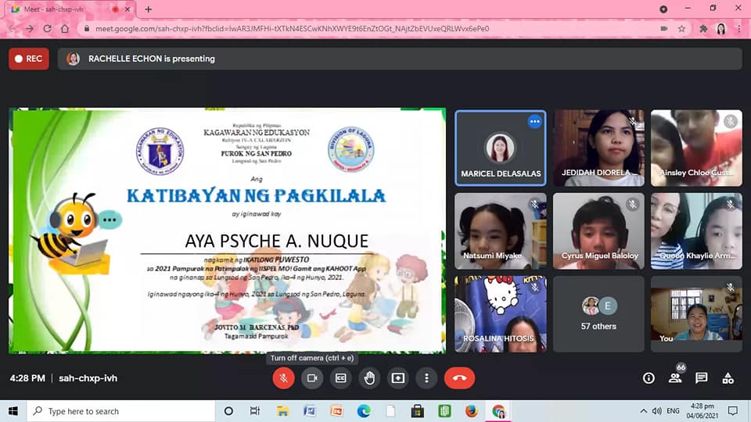The height and width of the screenshot is (422, 751).
Task: Open a new browser tab
Action: click(x=148, y=9)
